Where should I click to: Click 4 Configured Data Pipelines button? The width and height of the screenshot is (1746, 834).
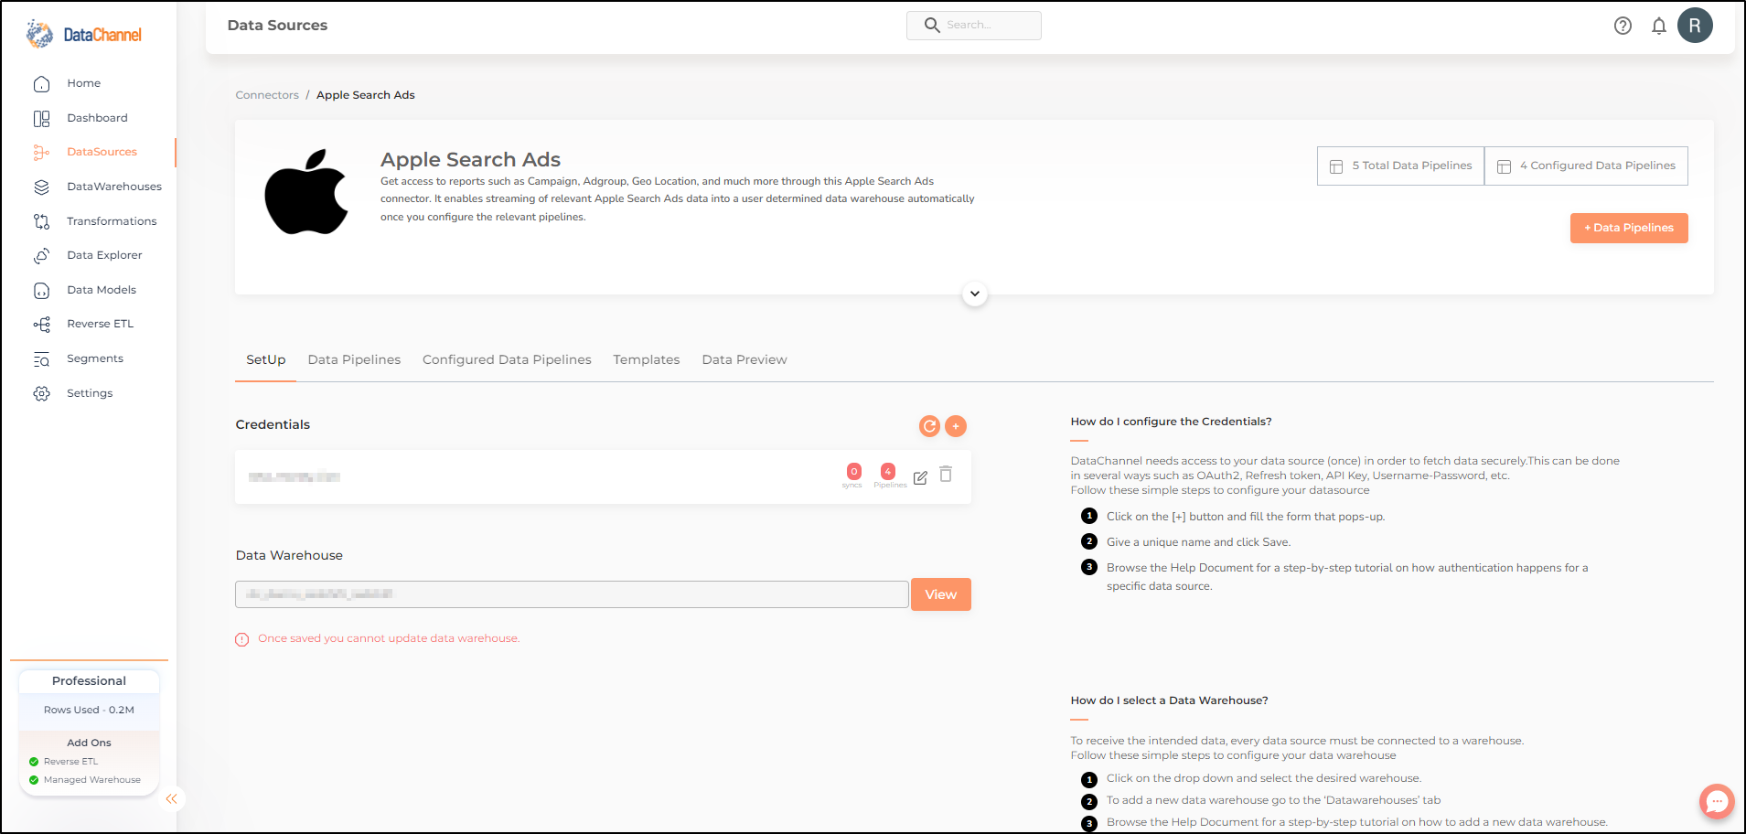[x=1586, y=166]
